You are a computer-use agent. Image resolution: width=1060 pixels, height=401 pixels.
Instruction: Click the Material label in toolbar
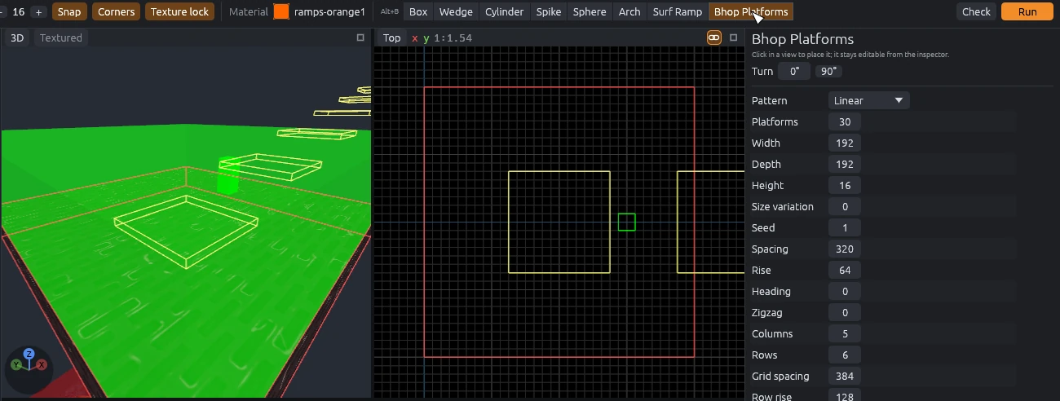(x=249, y=11)
